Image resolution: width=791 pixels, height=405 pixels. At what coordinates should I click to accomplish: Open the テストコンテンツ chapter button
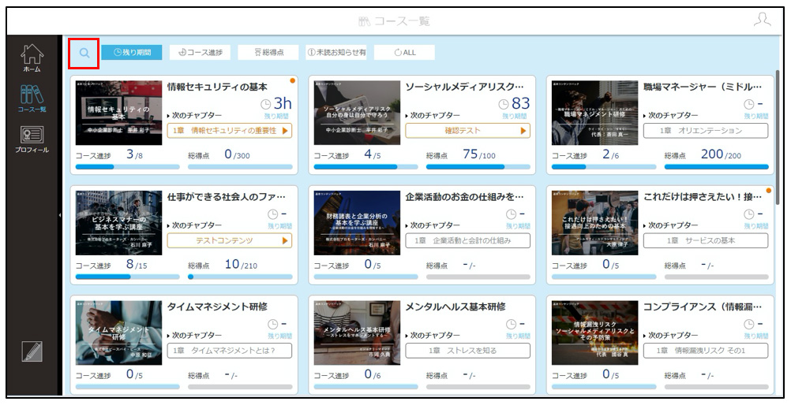(230, 241)
